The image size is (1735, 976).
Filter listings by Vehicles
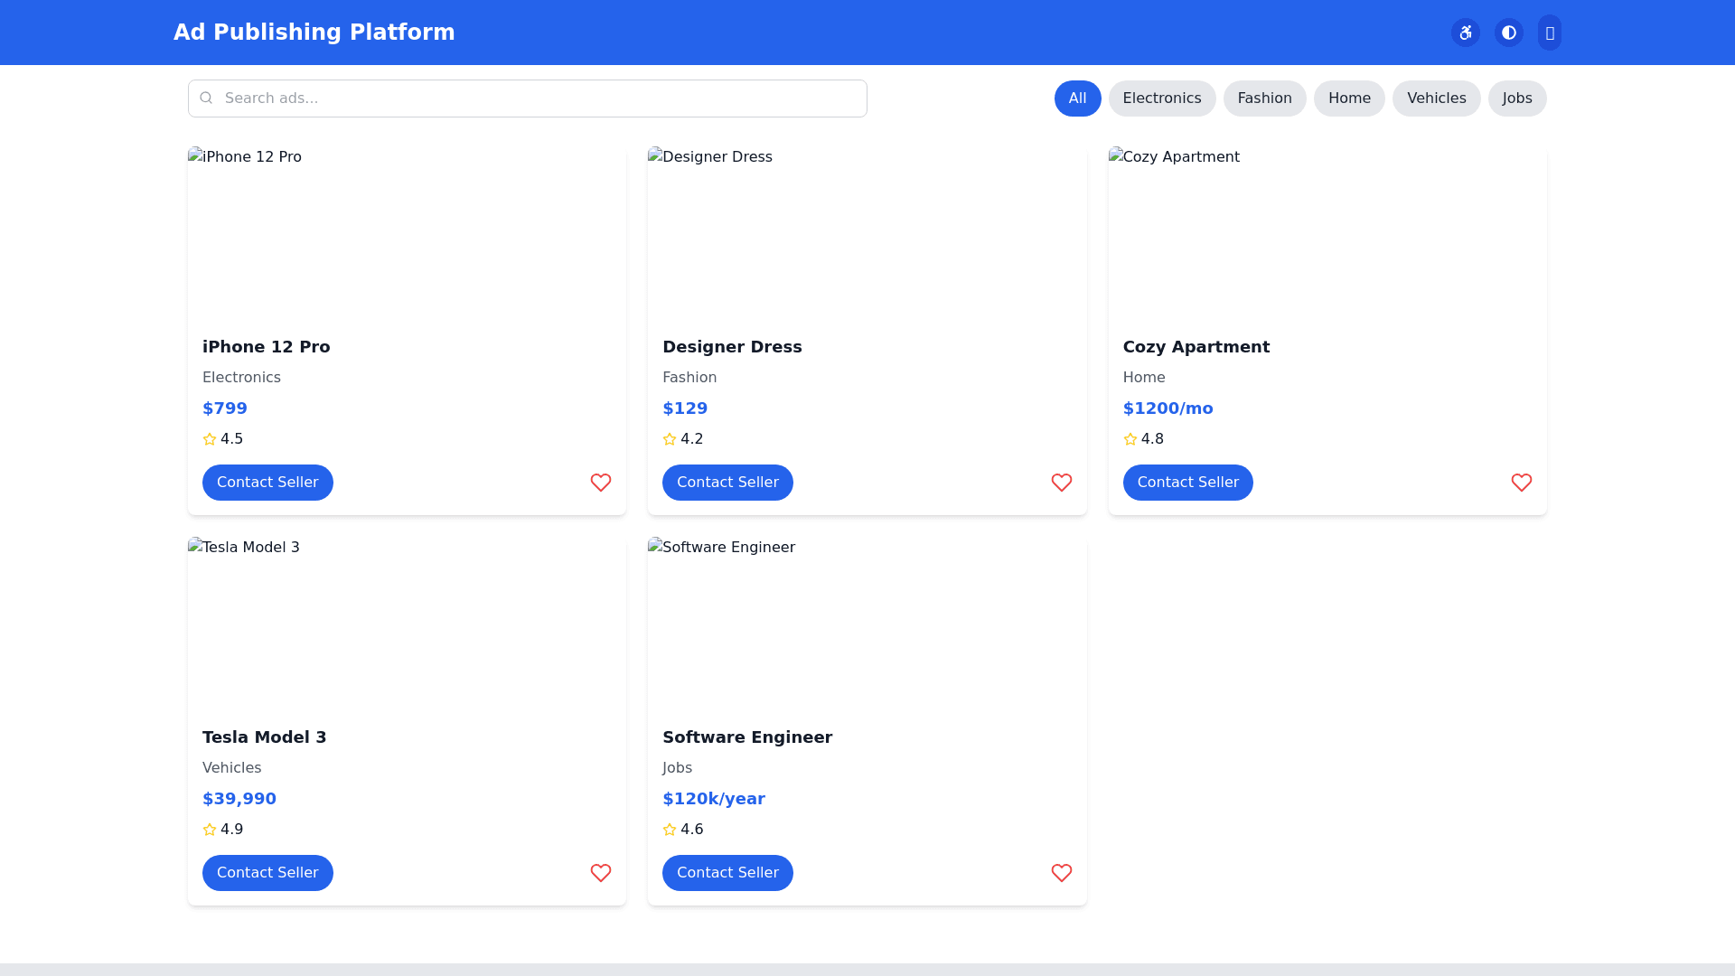tap(1435, 99)
